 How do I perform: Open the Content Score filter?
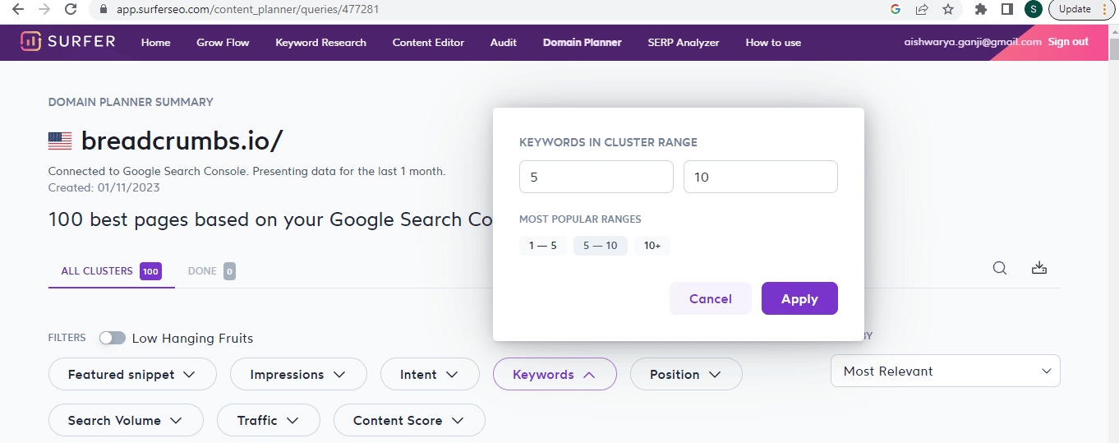click(x=409, y=420)
